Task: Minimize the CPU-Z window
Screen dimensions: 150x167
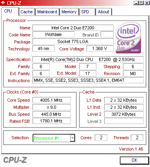Action: pyautogui.click(x=136, y=3)
